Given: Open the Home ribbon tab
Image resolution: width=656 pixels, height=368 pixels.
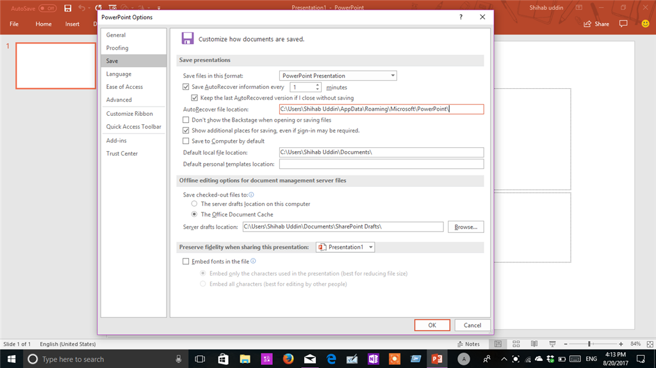Looking at the screenshot, I should point(44,24).
